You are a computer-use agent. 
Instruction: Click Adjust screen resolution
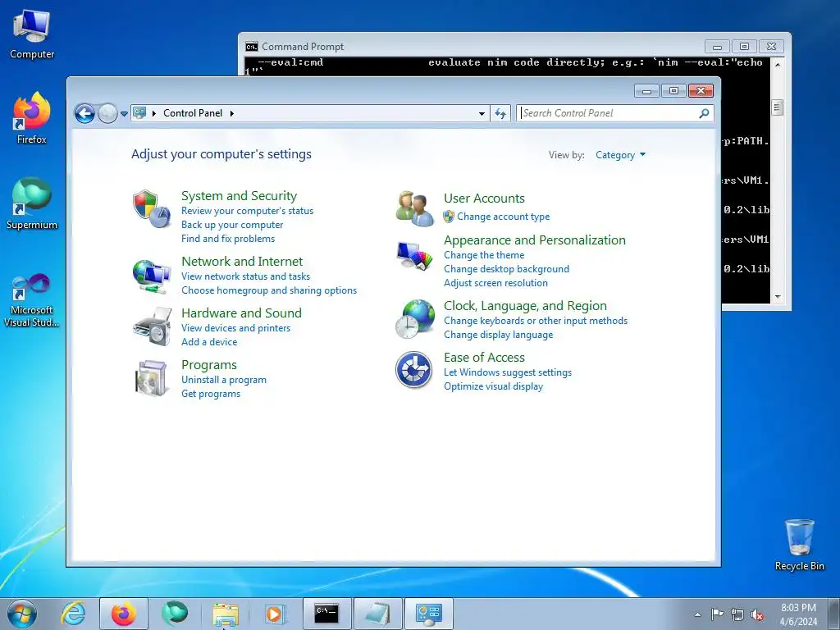[496, 283]
